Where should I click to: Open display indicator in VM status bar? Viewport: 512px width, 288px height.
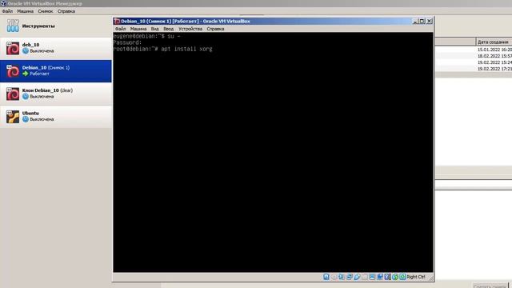[372, 277]
